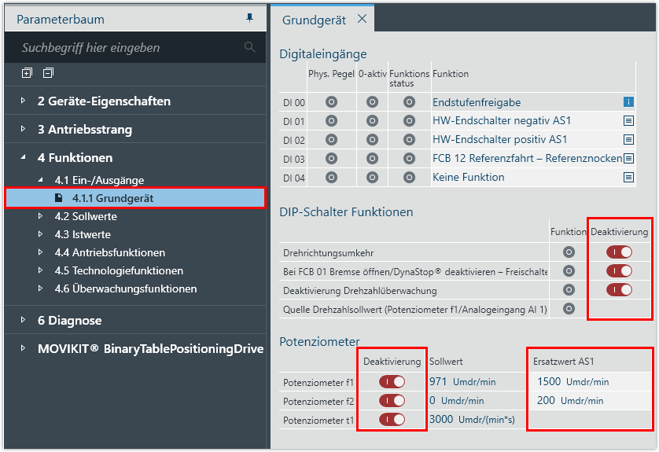
Task: Open list icon for DI 01 function
Action: (628, 121)
